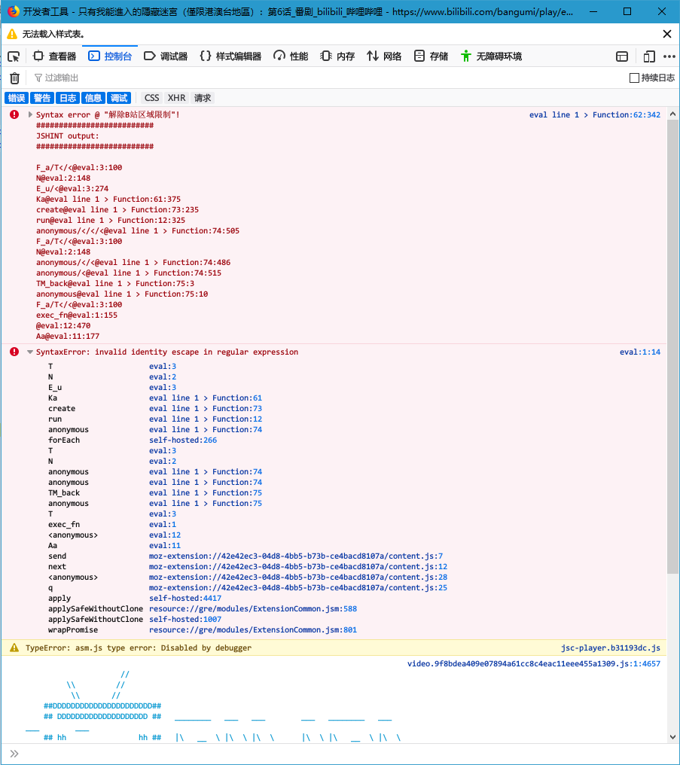
Task: Open the 内存 memory tab
Action: tap(337, 56)
